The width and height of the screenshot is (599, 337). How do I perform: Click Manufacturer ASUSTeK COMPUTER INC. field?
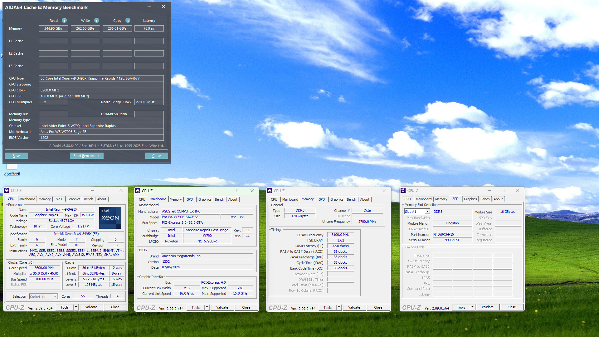[207, 212]
